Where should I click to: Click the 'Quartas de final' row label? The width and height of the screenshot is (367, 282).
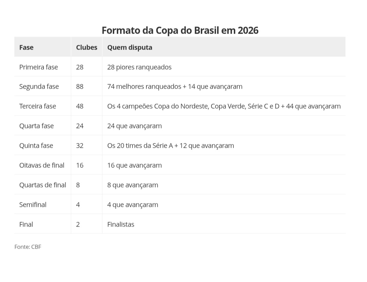[x=42, y=185]
